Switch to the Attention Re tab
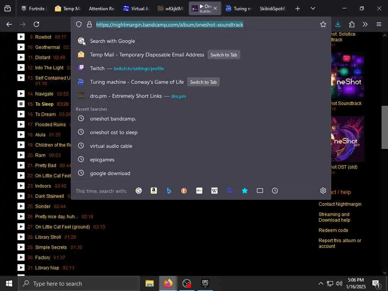Screen dimensions: 388x291 pyautogui.click(x=102, y=8)
